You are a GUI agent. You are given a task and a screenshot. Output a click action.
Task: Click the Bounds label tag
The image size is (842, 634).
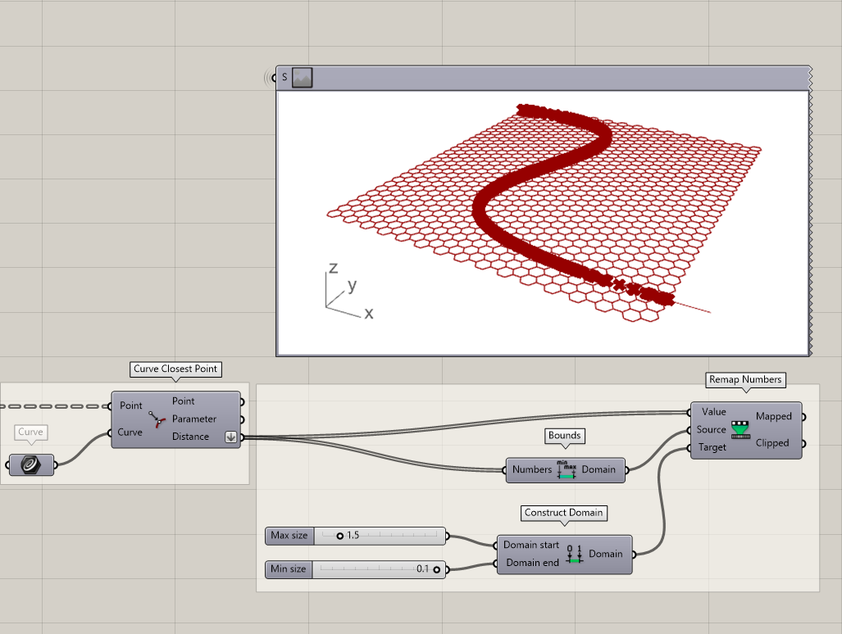coord(564,436)
